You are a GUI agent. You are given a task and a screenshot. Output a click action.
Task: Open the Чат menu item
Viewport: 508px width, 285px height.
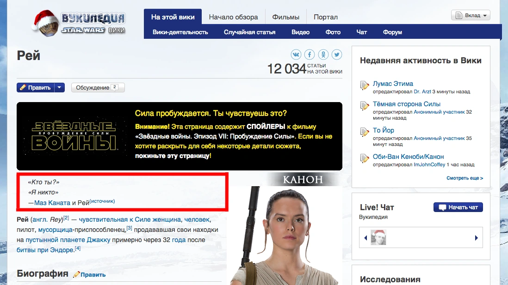361,32
